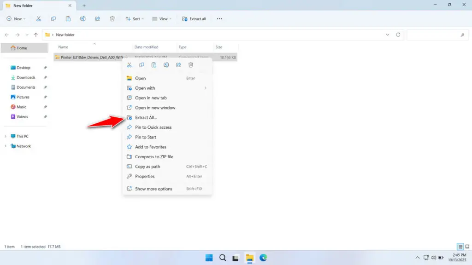This screenshot has height=265, width=472.
Task: Open the See more ellipsis on the toolbar
Action: (219, 19)
